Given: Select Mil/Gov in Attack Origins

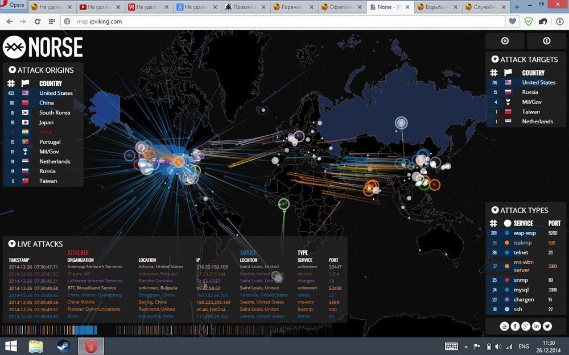Looking at the screenshot, I should point(44,152).
